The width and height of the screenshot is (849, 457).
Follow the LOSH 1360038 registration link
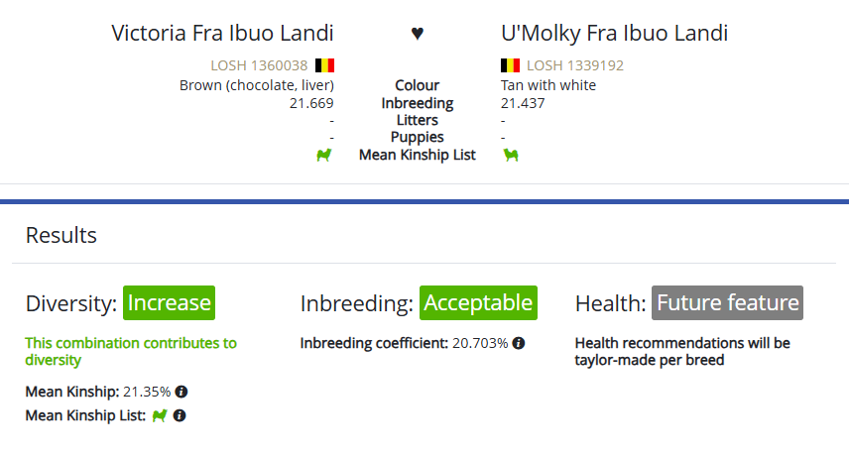click(259, 66)
